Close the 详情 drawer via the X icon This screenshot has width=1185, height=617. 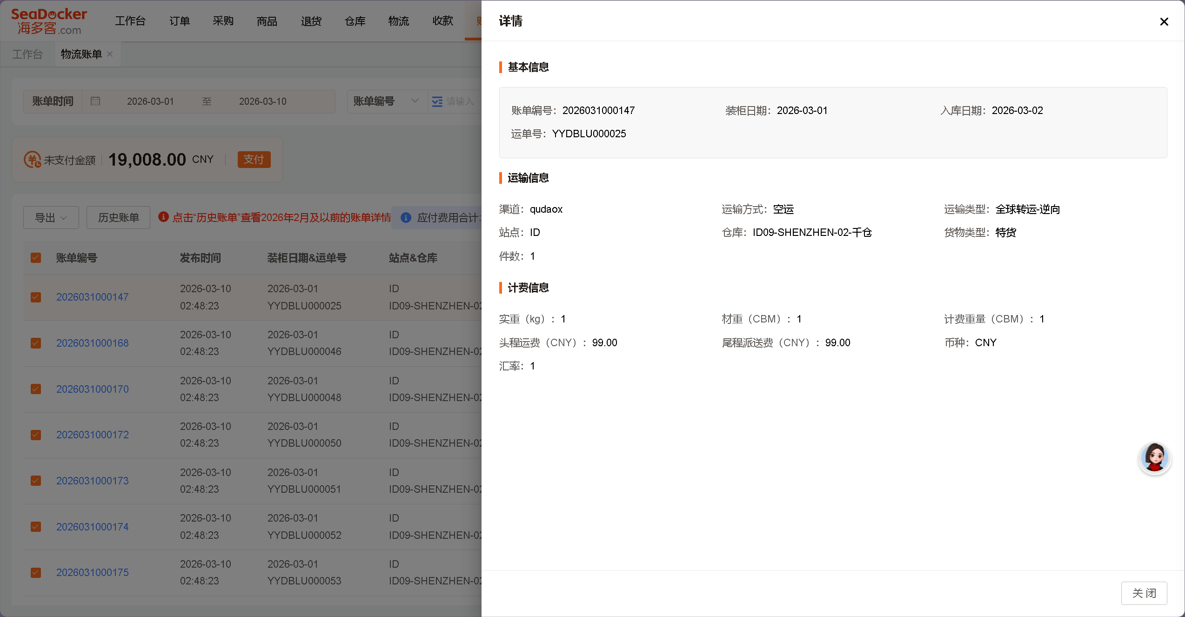coord(1165,21)
